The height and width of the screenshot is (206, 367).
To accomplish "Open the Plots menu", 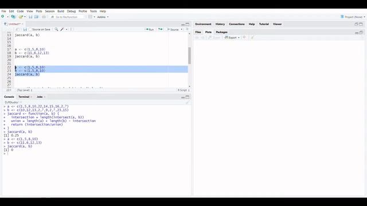I will 39,11.
